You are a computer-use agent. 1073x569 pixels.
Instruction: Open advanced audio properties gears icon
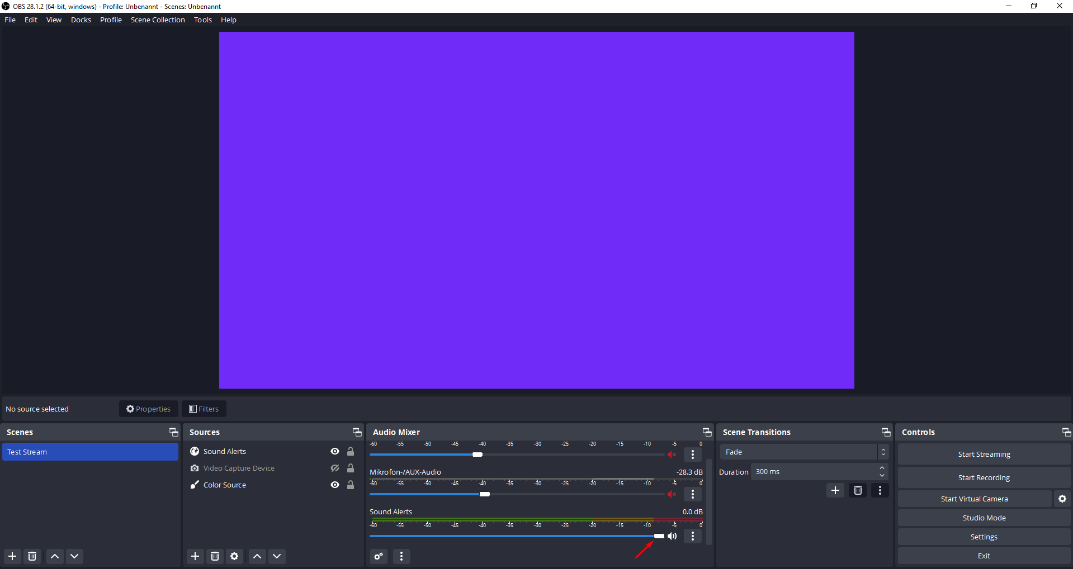pyautogui.click(x=379, y=556)
